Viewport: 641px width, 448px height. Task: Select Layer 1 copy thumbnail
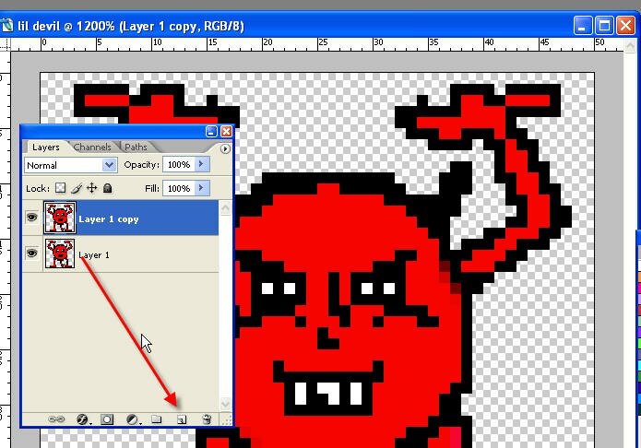click(x=60, y=218)
